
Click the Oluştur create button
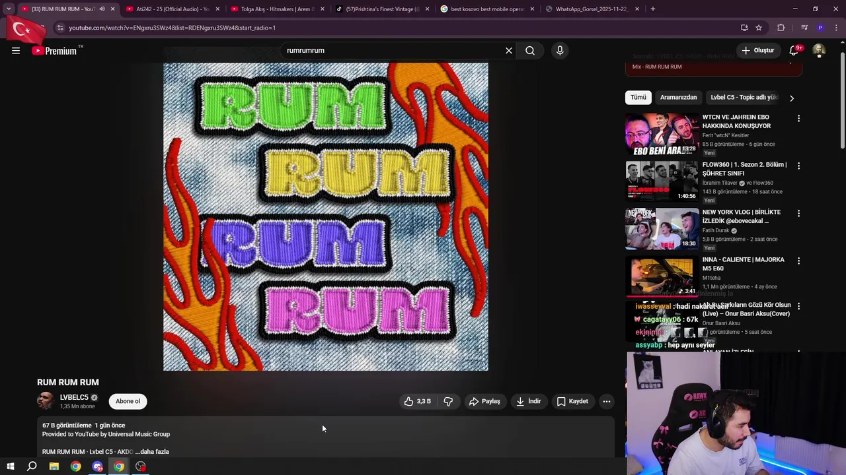pos(757,51)
